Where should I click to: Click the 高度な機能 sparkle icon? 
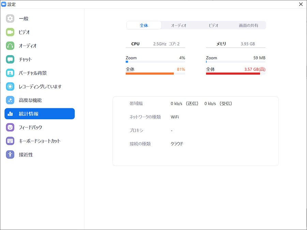tap(10, 100)
